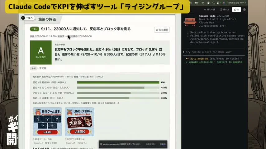This screenshot has height=149, width=266.
Task: Click the 反応・C 大富豪 row label
Action: click(x=49, y=98)
